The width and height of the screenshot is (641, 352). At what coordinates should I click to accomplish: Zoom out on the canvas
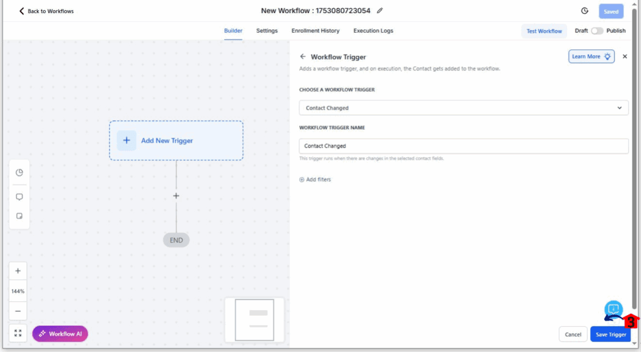18,311
